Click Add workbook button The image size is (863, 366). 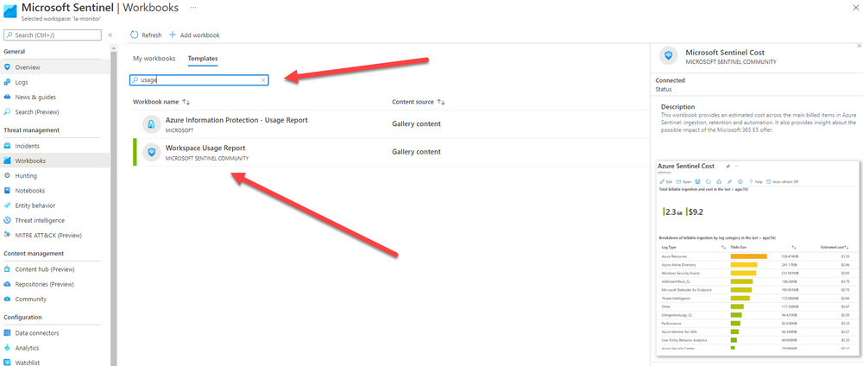tap(194, 35)
